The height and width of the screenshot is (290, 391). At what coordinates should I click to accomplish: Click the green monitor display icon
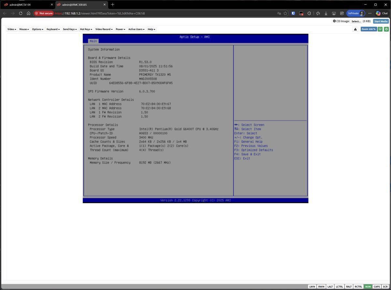(x=380, y=29)
